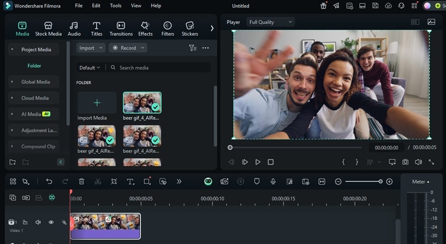Take a snapshot with the camera icon
This screenshot has height=244, width=446.
click(405, 162)
